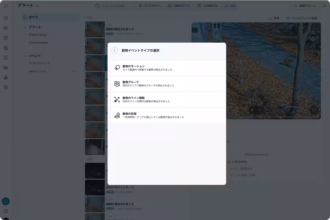330x220 pixels.
Task: Open the どの撮影でも date filter
Action: pyautogui.click(x=208, y=5)
